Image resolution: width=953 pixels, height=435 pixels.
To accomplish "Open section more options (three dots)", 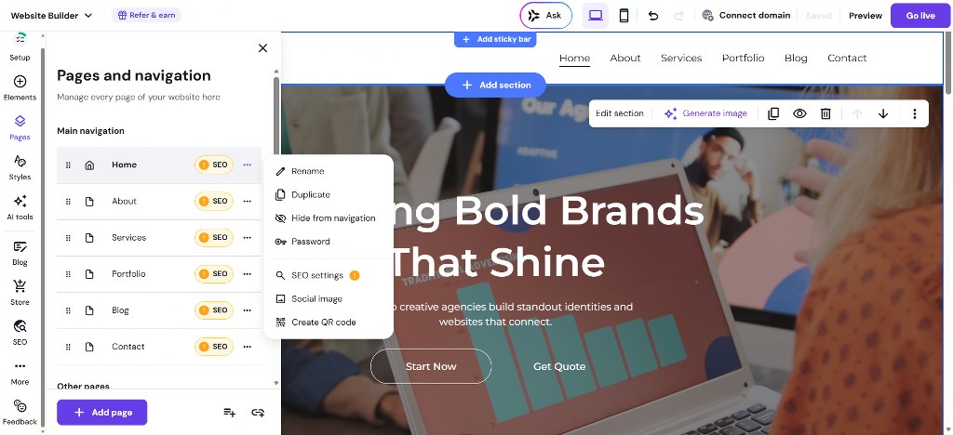I will coord(914,113).
